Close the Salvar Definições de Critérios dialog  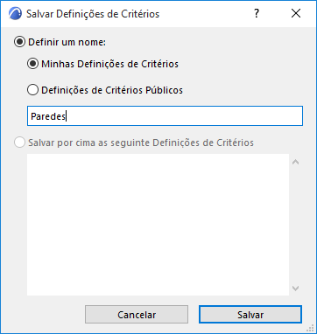click(296, 13)
